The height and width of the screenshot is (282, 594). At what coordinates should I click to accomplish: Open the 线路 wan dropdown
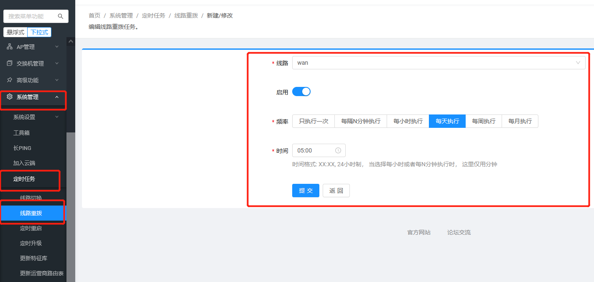(438, 63)
